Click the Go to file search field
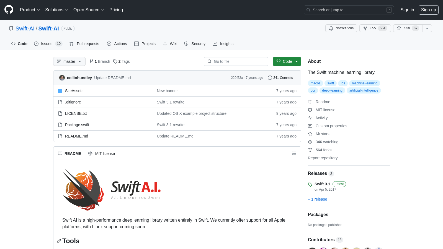The image size is (443, 249). 236,61
